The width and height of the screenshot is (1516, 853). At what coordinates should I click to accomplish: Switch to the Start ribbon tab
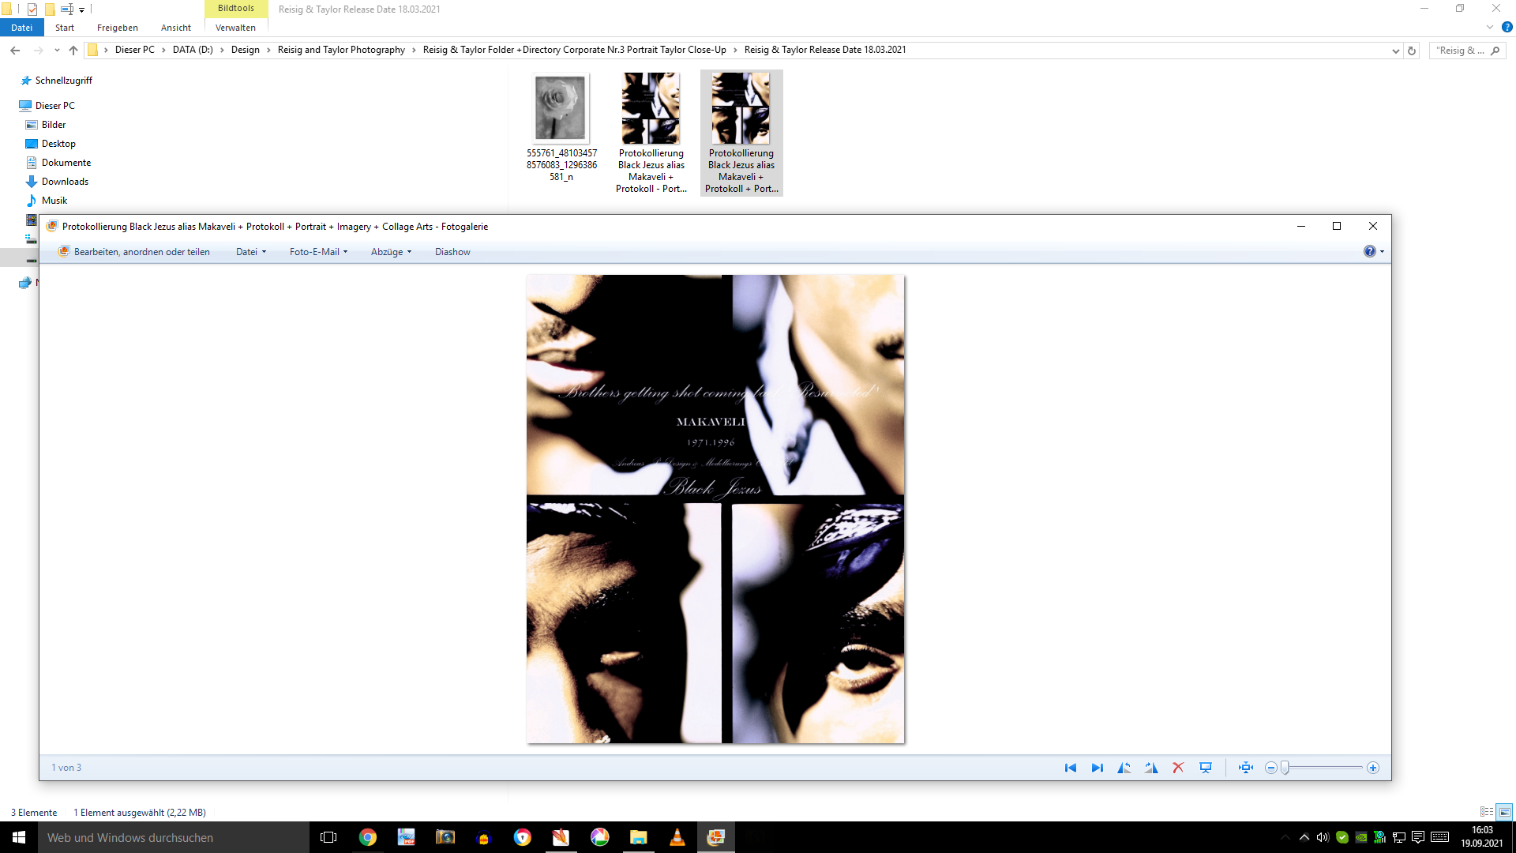[x=65, y=28]
